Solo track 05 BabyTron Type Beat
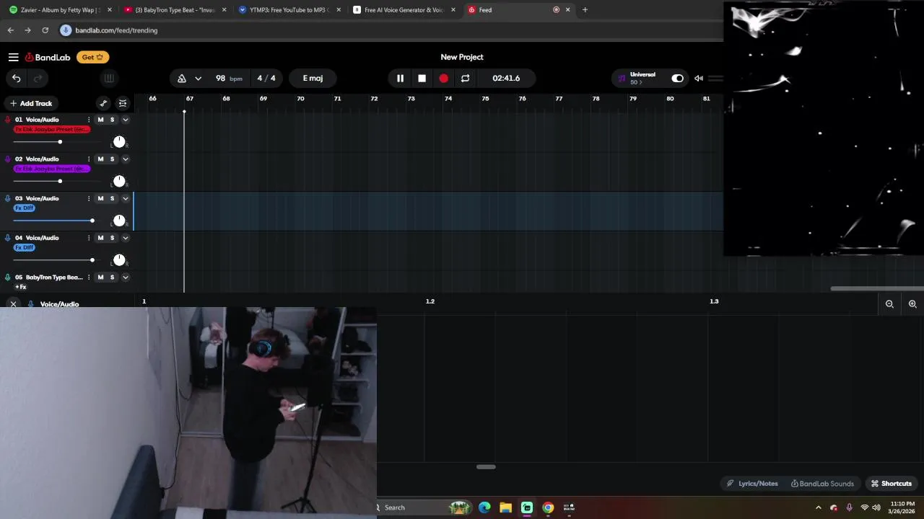Viewport: 924px width, 519px height. [112, 277]
